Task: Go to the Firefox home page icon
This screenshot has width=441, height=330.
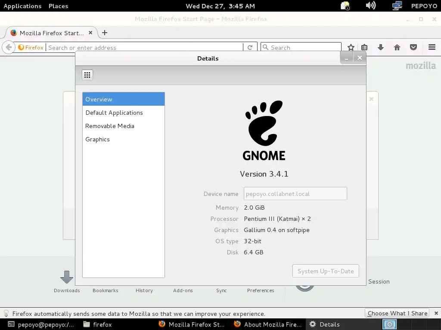Action: coord(397,47)
